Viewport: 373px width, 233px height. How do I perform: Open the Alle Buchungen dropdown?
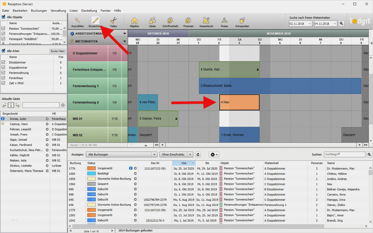[x=122, y=154]
